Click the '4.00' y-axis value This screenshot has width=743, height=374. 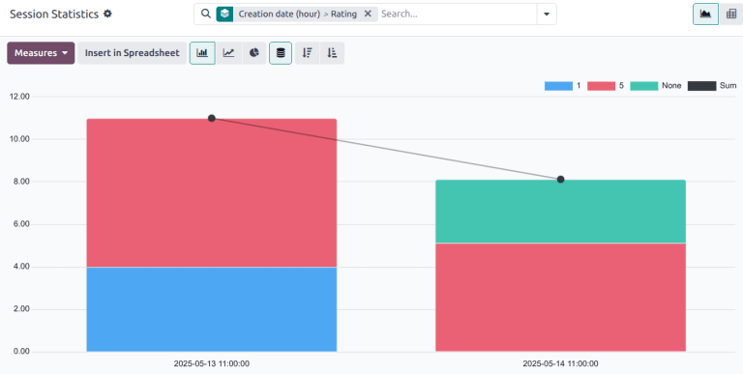[21, 267]
